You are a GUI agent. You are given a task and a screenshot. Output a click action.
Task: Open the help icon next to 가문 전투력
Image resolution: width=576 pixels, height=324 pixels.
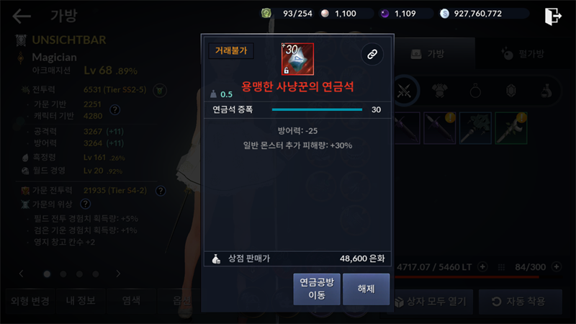tap(161, 191)
